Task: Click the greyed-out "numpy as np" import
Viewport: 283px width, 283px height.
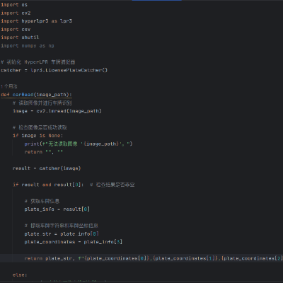Action: pyautogui.click(x=37, y=46)
